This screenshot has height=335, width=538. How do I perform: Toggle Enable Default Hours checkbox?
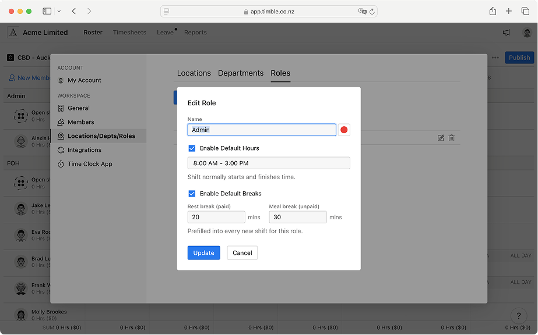tap(192, 148)
